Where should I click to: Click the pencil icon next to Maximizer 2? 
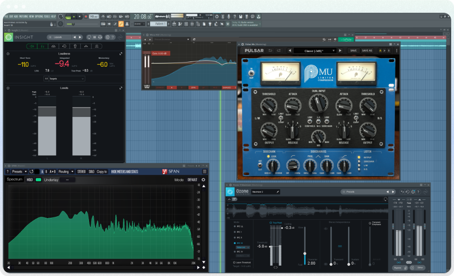(278, 192)
